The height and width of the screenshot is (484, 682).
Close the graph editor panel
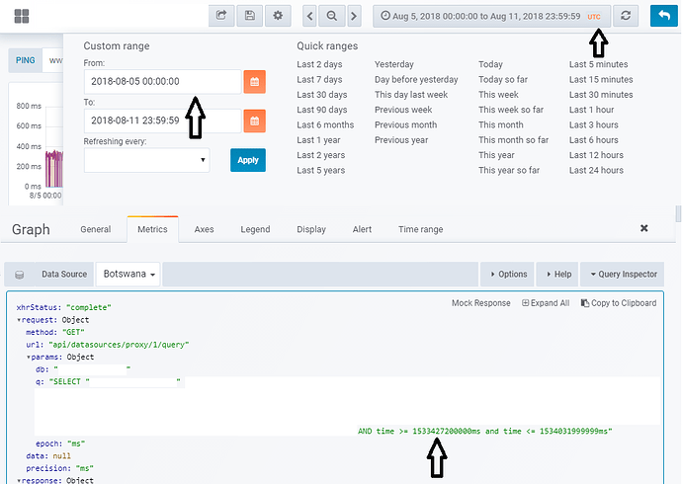click(644, 228)
